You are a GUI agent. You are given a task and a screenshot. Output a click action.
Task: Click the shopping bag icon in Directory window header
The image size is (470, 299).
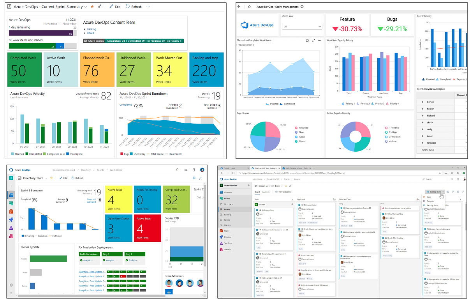point(194,170)
